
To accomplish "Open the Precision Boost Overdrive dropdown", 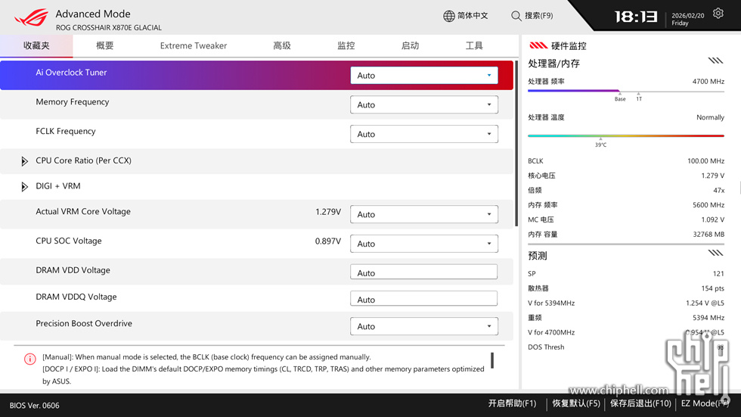I will tap(423, 327).
